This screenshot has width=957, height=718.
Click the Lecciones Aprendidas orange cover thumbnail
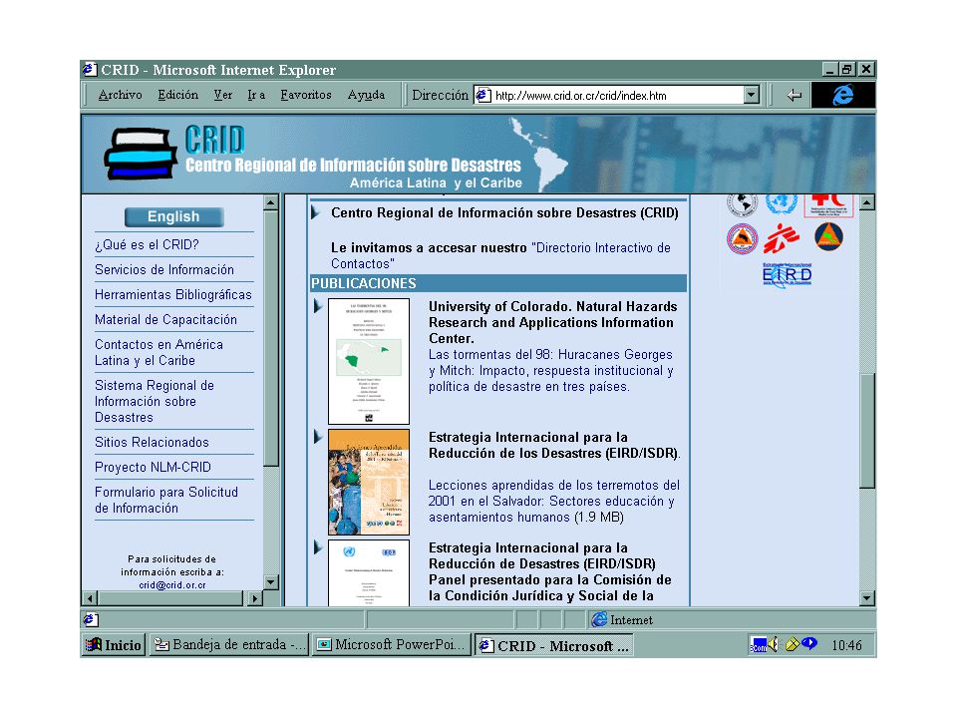tap(369, 482)
